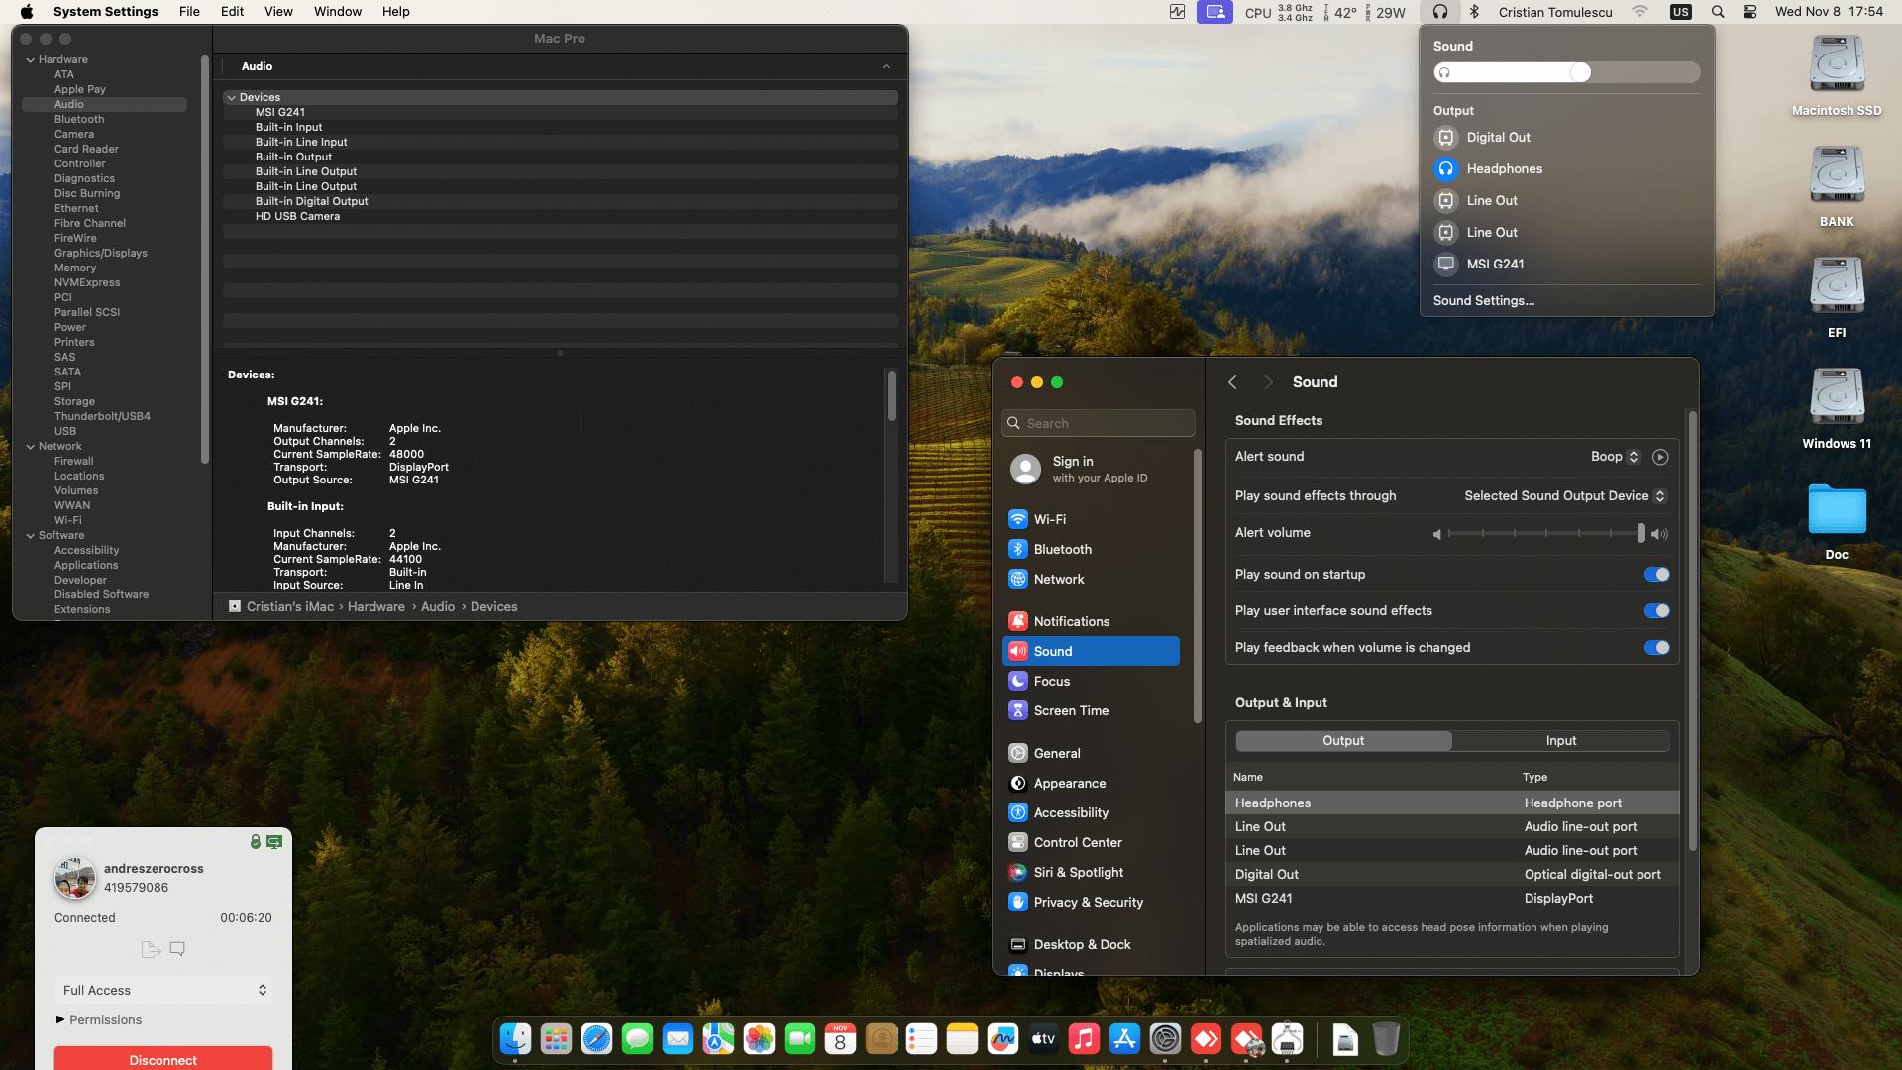Open Play sound effects through dropdown
This screenshot has width=1902, height=1070.
tap(1565, 496)
